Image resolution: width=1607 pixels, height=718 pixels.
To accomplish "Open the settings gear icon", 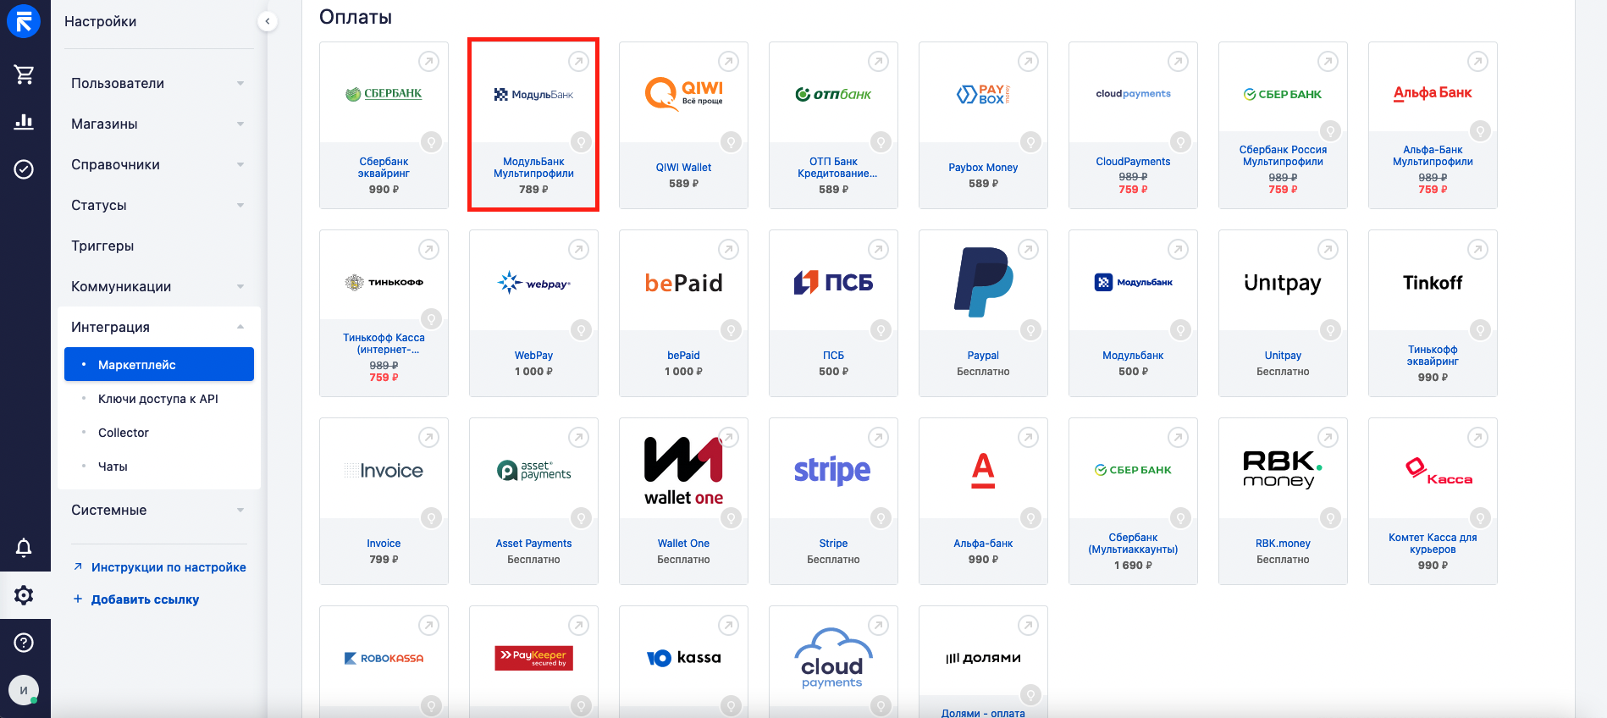I will (x=24, y=595).
